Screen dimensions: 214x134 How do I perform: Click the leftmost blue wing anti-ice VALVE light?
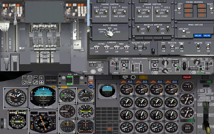(x=198, y=36)
